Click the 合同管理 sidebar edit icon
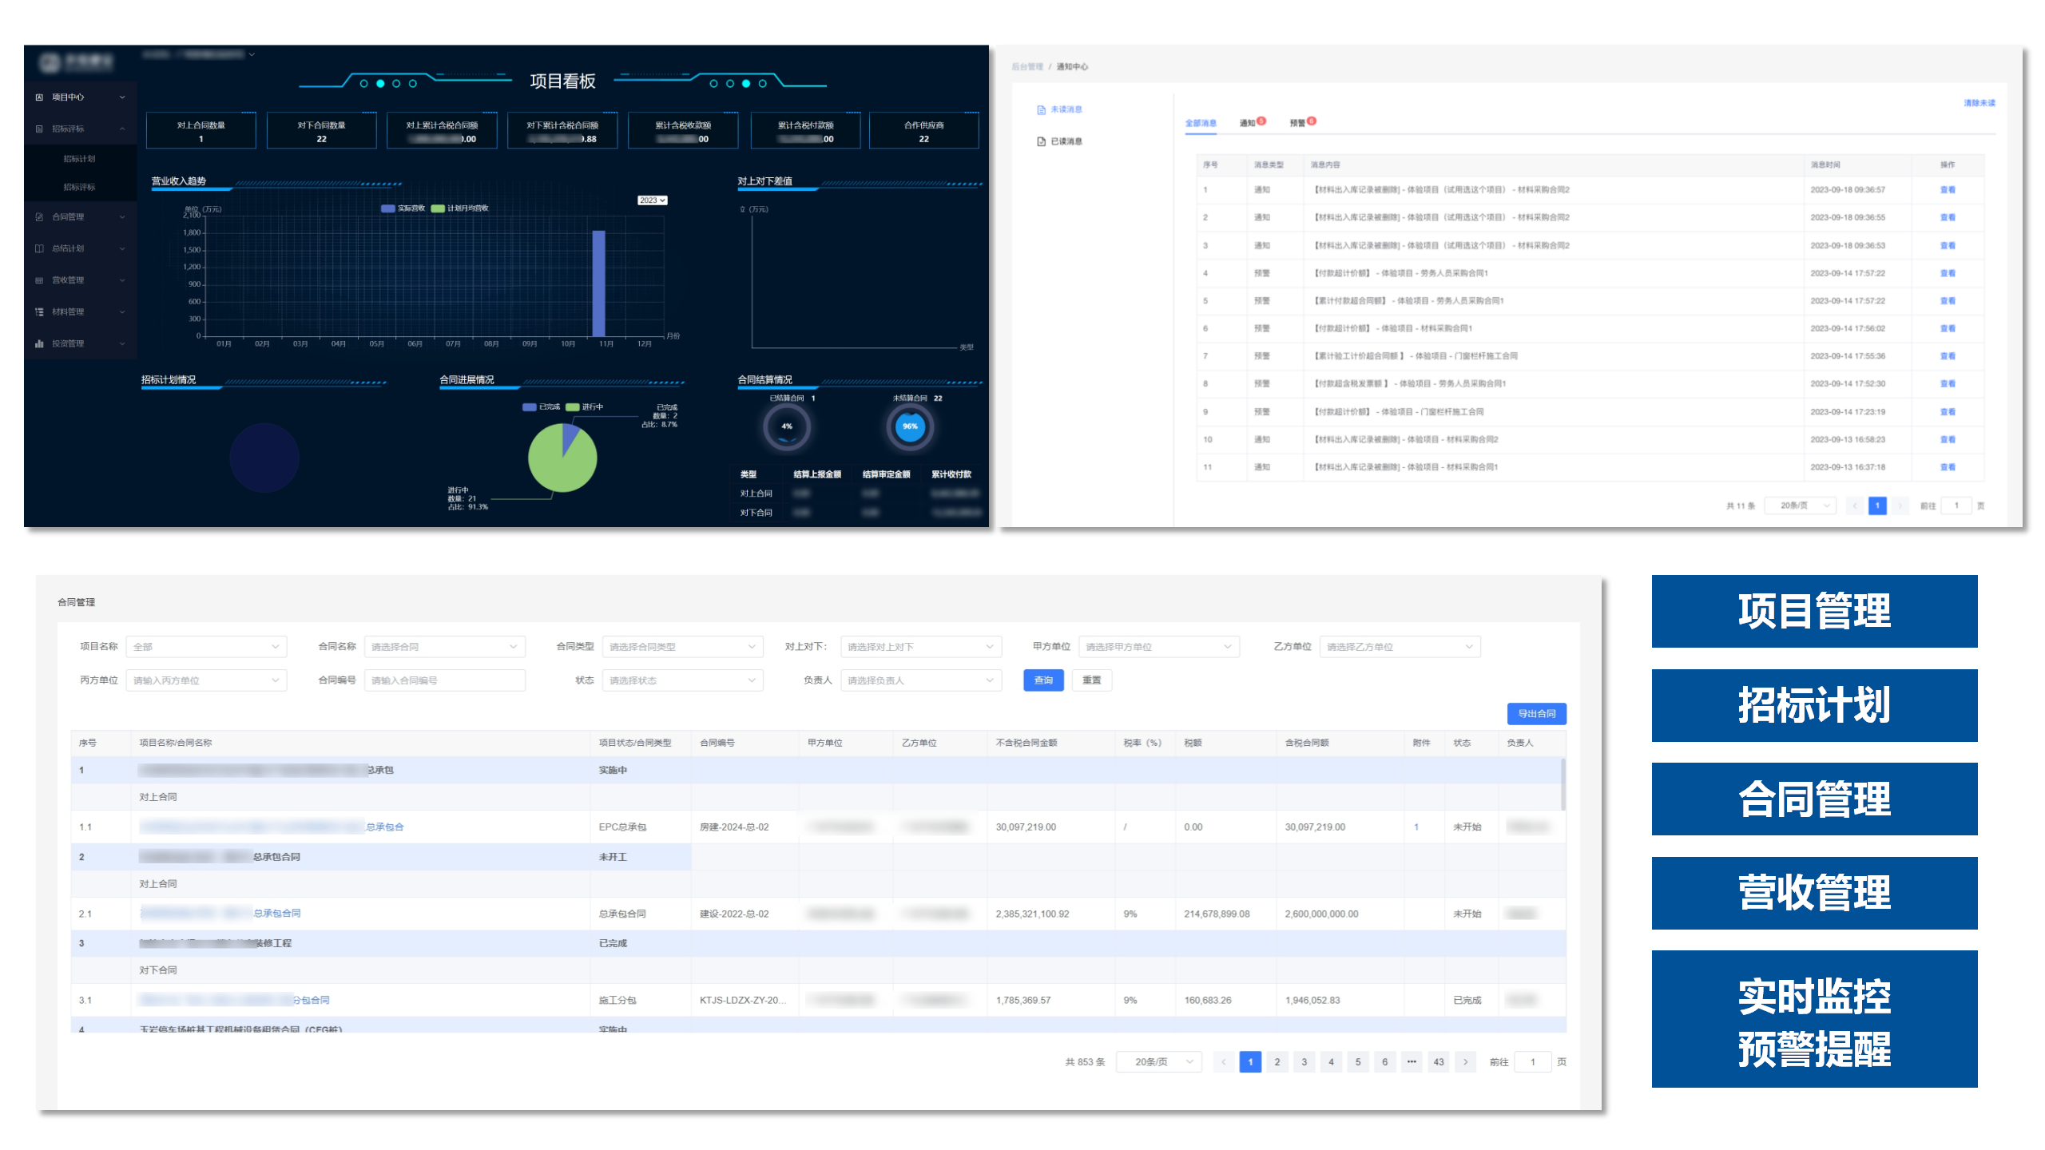The width and height of the screenshot is (2045, 1150). 39,217
